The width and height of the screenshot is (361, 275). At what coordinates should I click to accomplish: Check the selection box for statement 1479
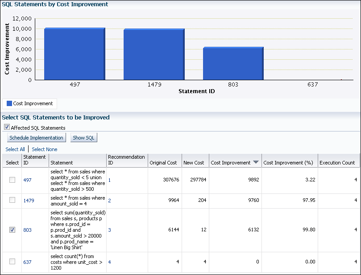click(x=12, y=200)
